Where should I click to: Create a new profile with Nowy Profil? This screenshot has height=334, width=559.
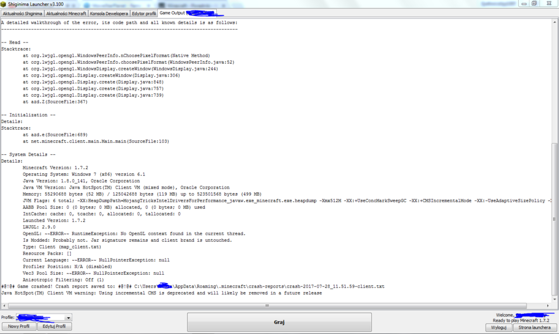pos(19,326)
